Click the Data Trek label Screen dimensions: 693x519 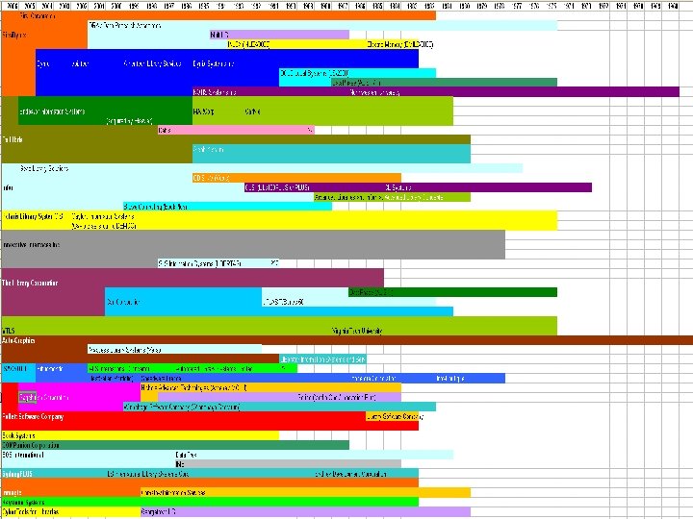pos(186,455)
